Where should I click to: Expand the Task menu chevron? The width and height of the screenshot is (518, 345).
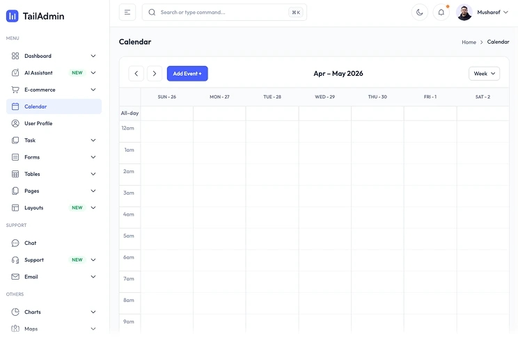point(93,140)
